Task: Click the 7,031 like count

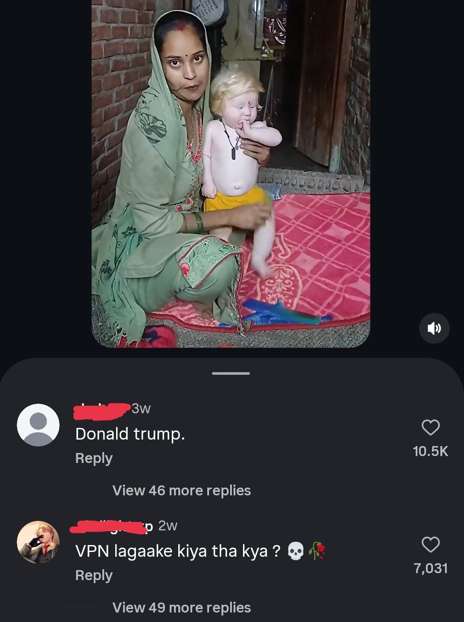Action: (430, 568)
